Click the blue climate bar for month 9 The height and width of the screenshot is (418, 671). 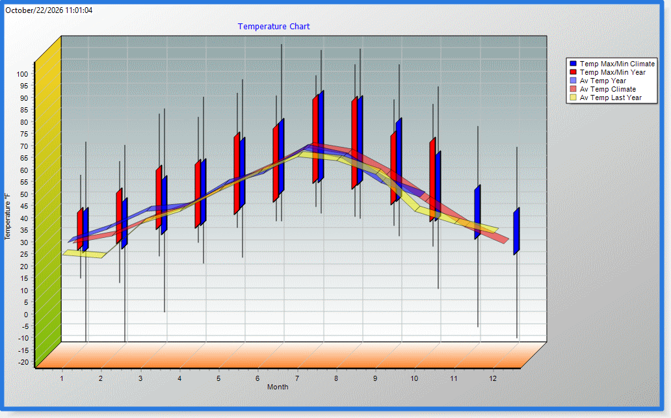[x=399, y=159]
